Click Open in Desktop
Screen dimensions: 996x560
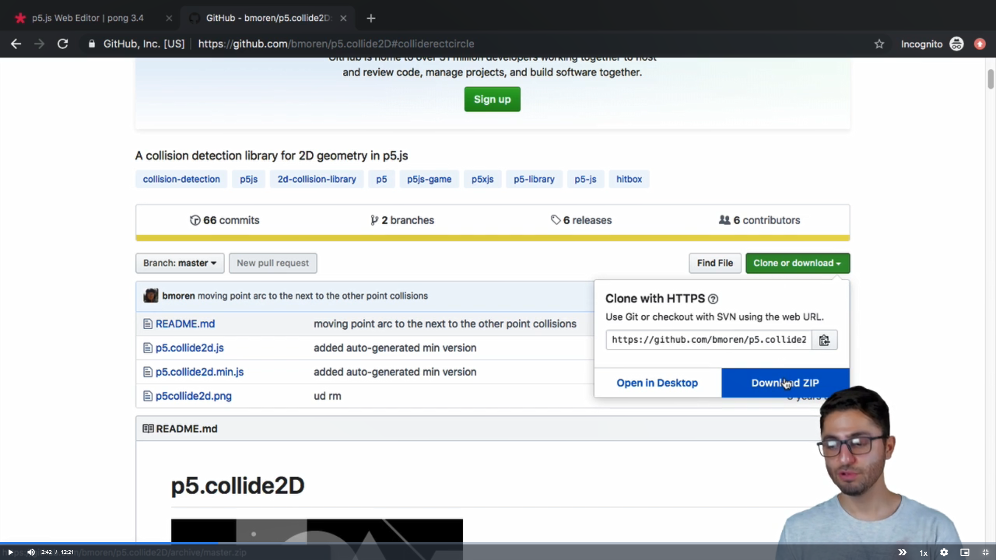click(657, 383)
